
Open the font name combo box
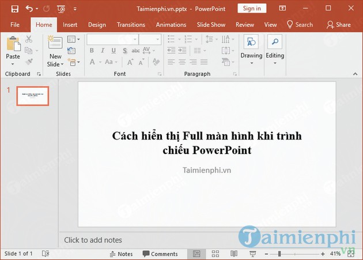pos(112,39)
